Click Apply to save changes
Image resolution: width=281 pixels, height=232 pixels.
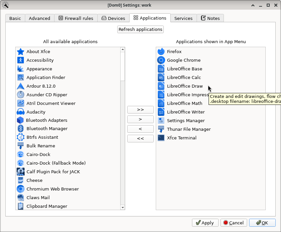click(205, 223)
